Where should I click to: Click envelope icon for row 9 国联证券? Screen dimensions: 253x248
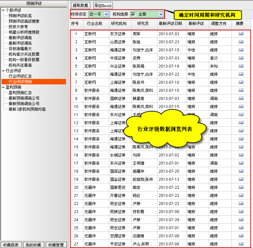(x=241, y=98)
